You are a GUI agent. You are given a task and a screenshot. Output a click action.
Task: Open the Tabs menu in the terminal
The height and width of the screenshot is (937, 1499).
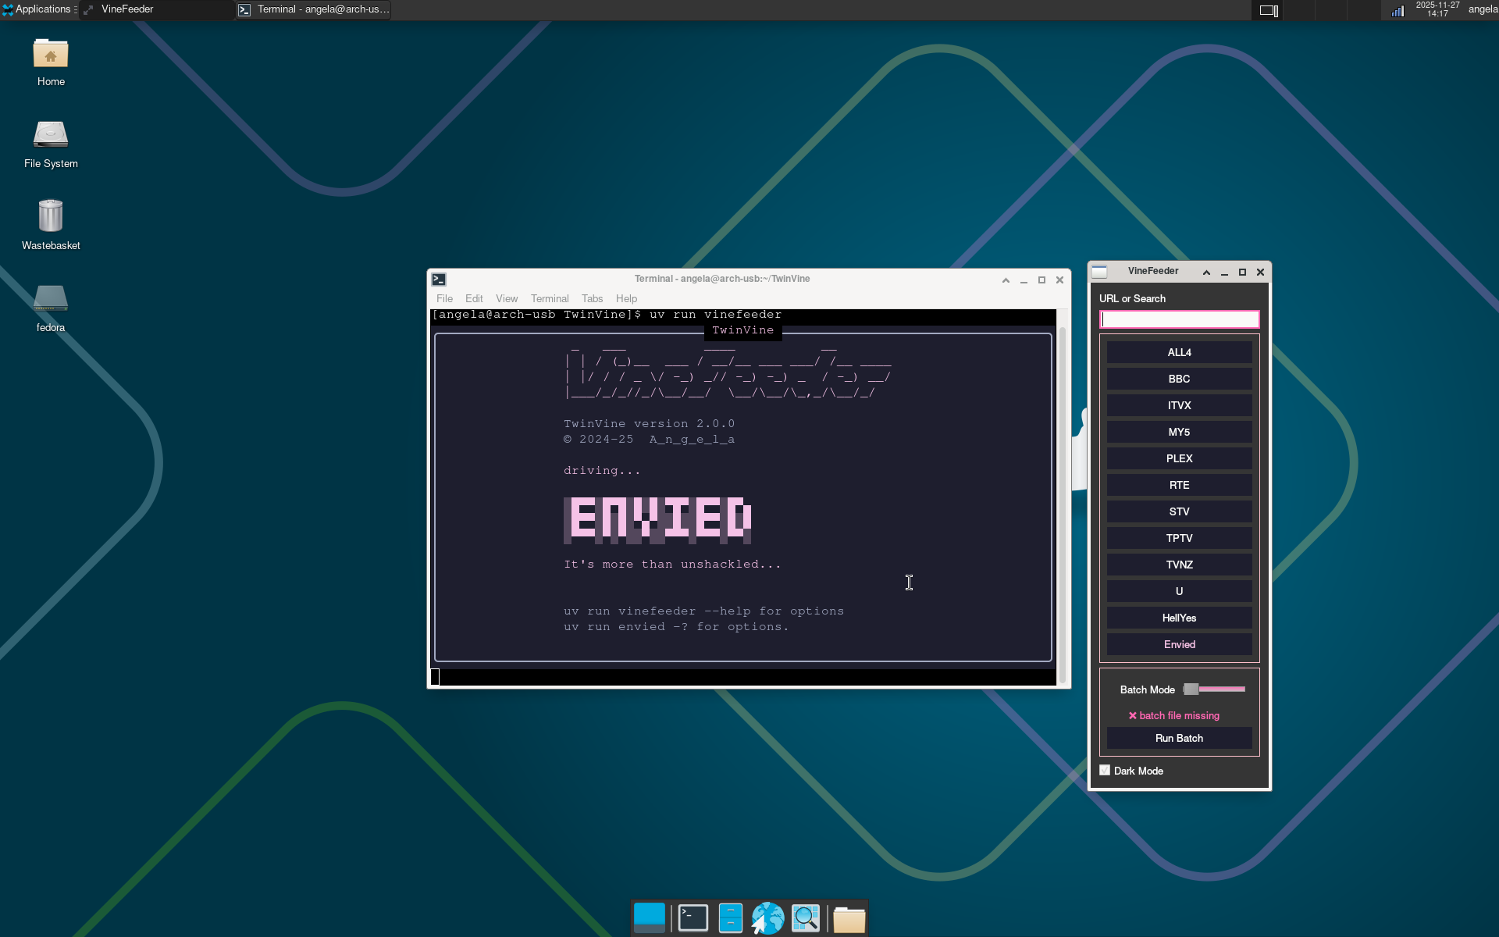(x=592, y=299)
